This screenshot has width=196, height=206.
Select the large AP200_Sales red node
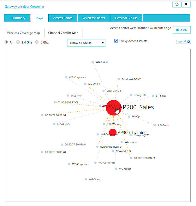(112, 106)
